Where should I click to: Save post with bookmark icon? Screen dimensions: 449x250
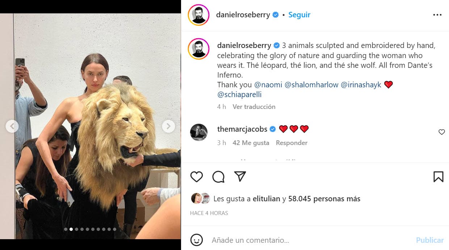(438, 177)
